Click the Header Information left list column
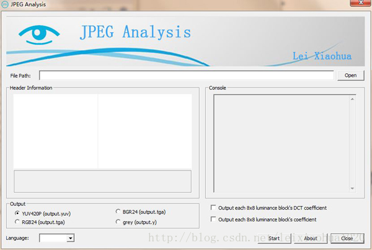 [x=56, y=132]
